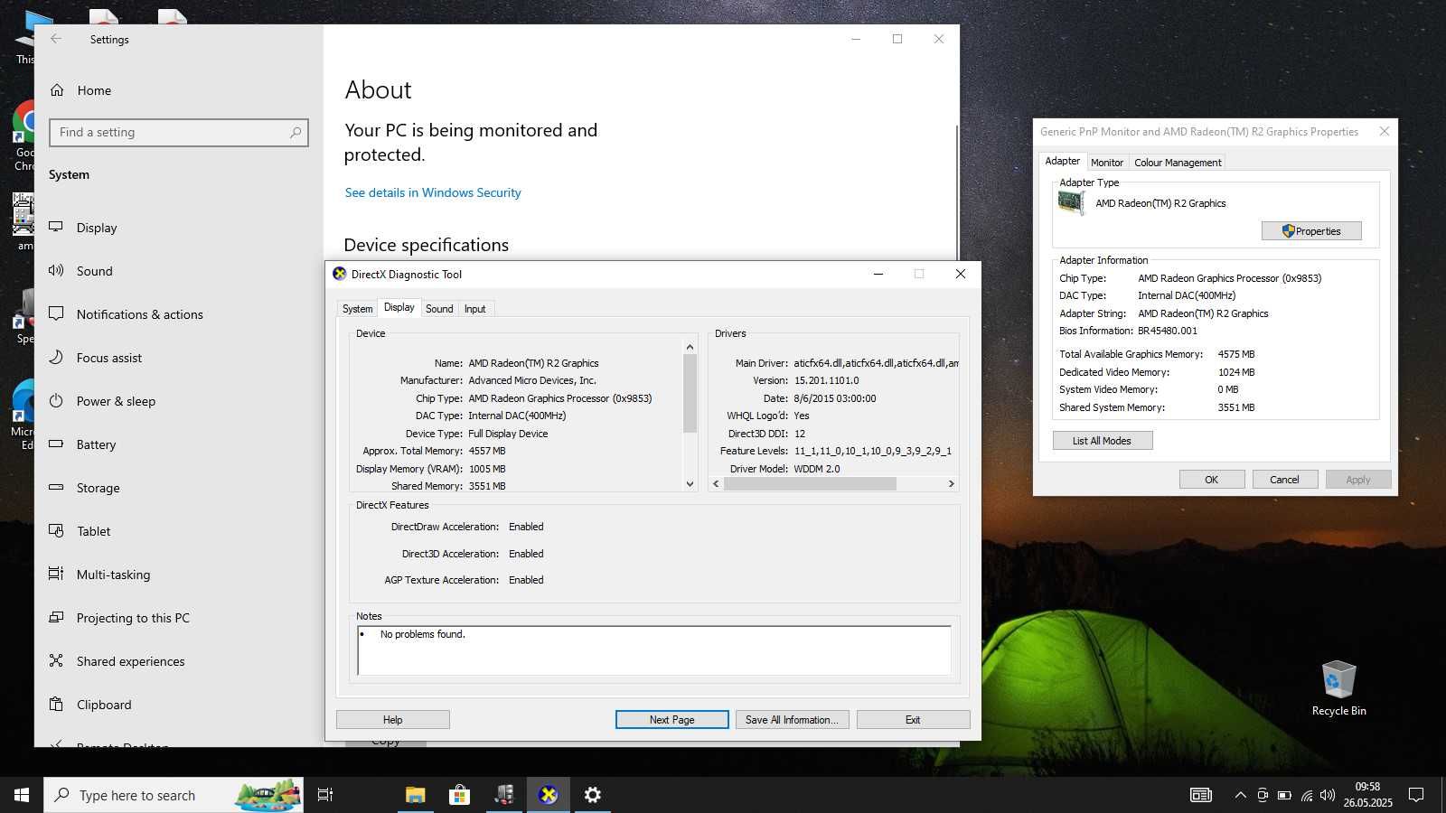Click the adapter Properties button
The width and height of the screenshot is (1446, 813).
[x=1311, y=231]
